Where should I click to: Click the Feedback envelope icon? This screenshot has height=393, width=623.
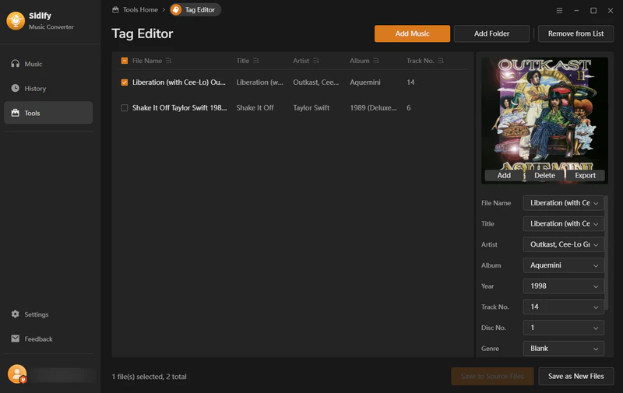coord(15,339)
